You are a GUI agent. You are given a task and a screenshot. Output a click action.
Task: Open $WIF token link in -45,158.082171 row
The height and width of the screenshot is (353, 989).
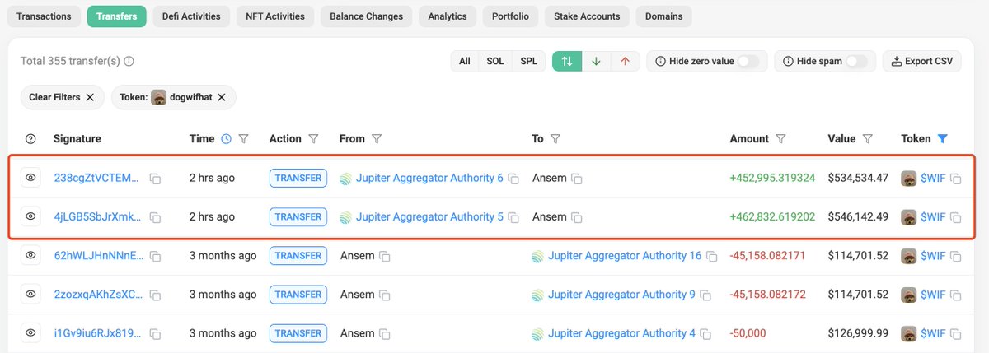[933, 255]
